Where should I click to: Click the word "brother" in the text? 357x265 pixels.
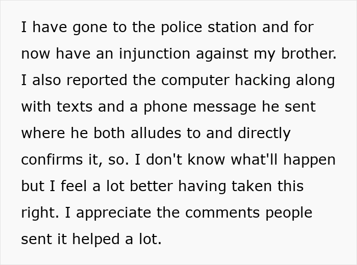[x=306, y=54]
